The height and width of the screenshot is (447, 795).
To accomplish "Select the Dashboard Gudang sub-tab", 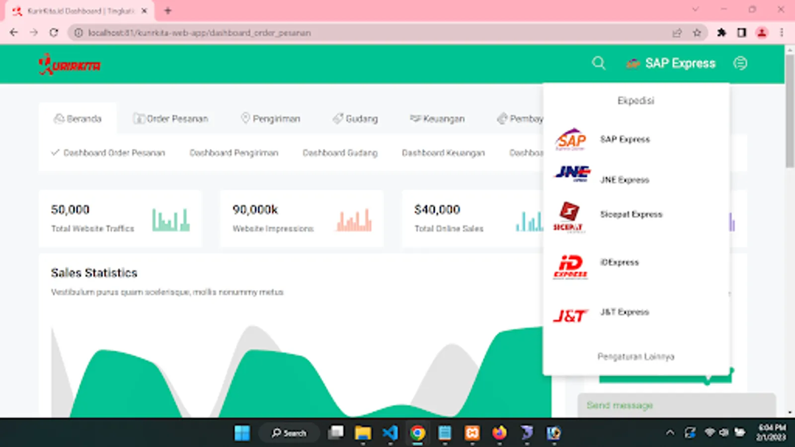I will point(340,153).
